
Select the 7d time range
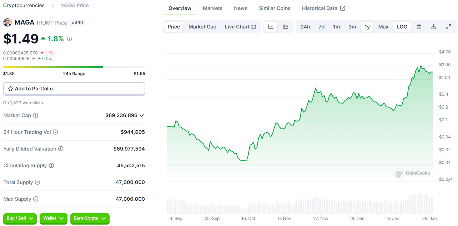pos(322,27)
